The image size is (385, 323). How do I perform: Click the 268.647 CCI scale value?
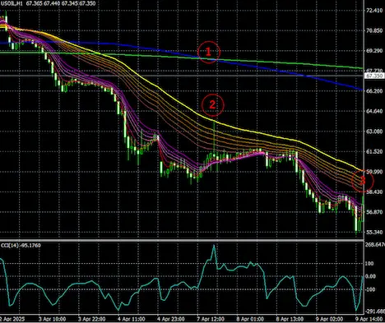click(x=375, y=244)
